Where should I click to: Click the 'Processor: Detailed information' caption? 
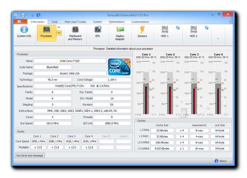coord(123,49)
